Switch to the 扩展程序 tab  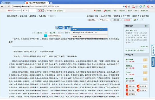tap(12, 3)
